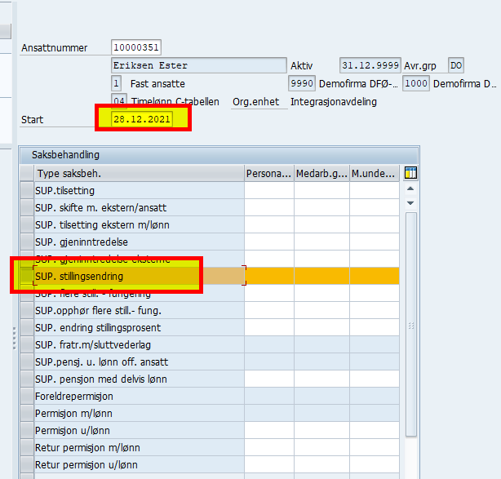
Task: Select SUP. stillingsendring action
Action: point(79,277)
